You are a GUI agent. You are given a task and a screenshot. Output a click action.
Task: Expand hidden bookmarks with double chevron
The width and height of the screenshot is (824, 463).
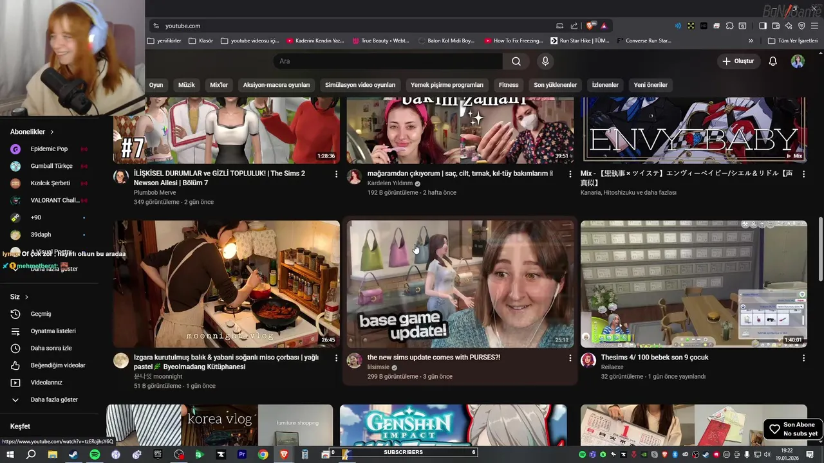tap(751, 41)
